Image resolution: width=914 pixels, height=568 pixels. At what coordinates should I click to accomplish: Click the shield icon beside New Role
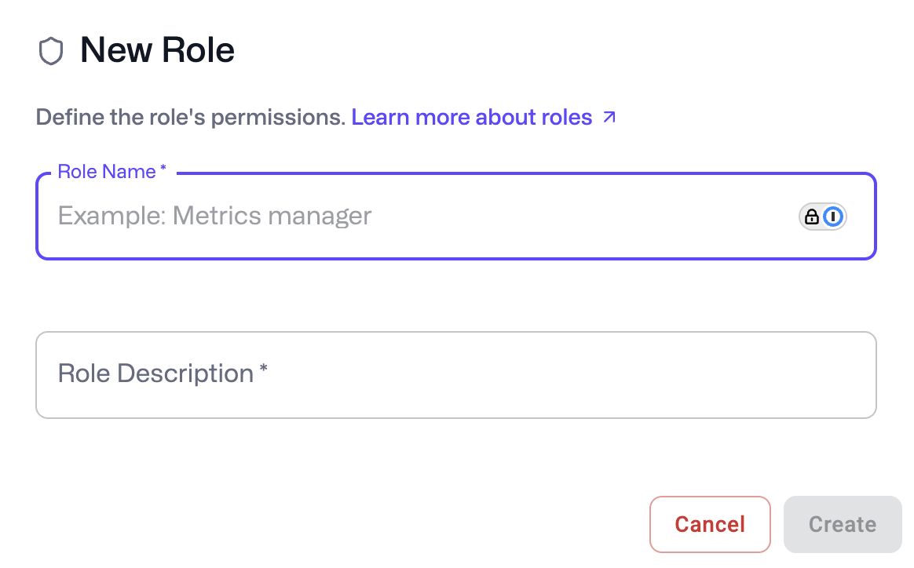[x=51, y=52]
